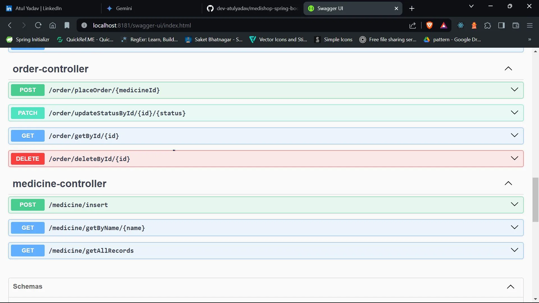Viewport: 539px width, 303px height.
Task: Open Simple Icons bookmark
Action: pos(334,40)
